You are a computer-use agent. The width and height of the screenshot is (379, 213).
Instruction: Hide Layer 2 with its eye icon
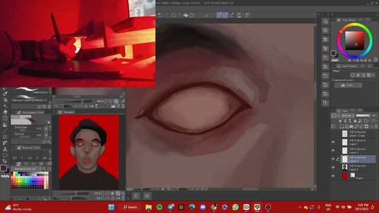point(333,167)
